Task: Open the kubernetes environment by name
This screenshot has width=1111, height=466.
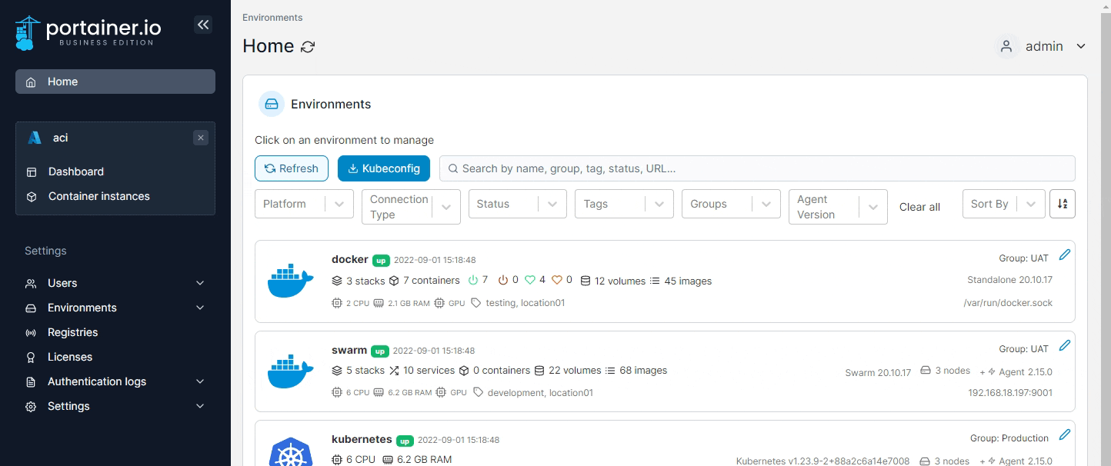Action: tap(362, 439)
